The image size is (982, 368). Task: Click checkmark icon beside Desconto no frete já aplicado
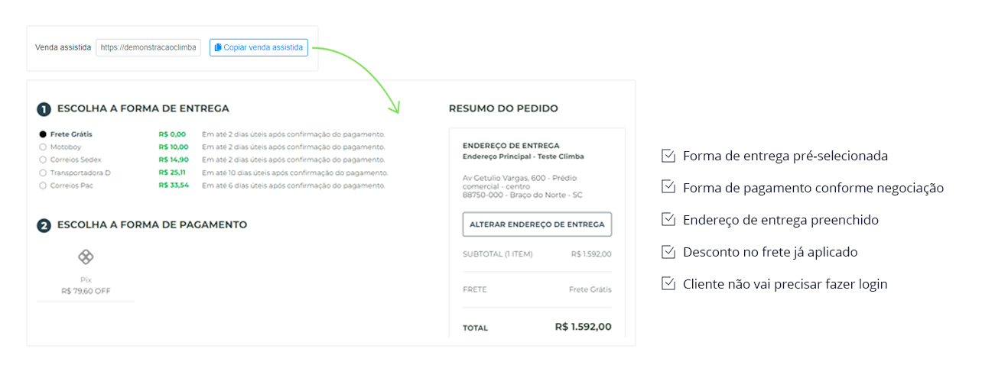pyautogui.click(x=668, y=252)
